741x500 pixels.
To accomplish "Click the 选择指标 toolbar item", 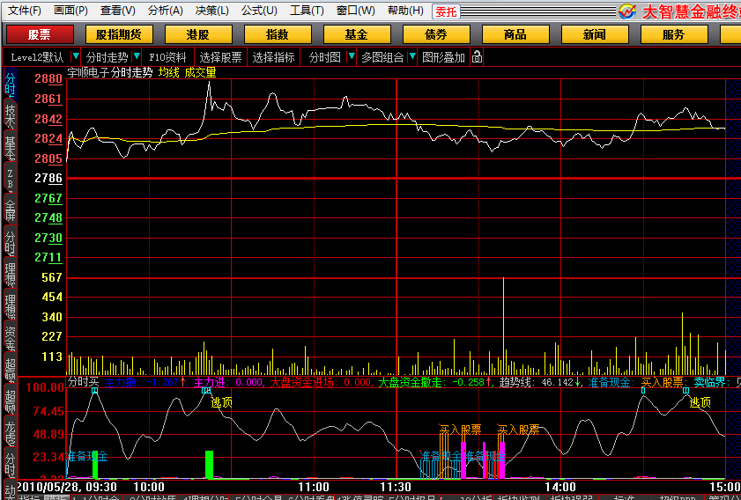I will 274,57.
